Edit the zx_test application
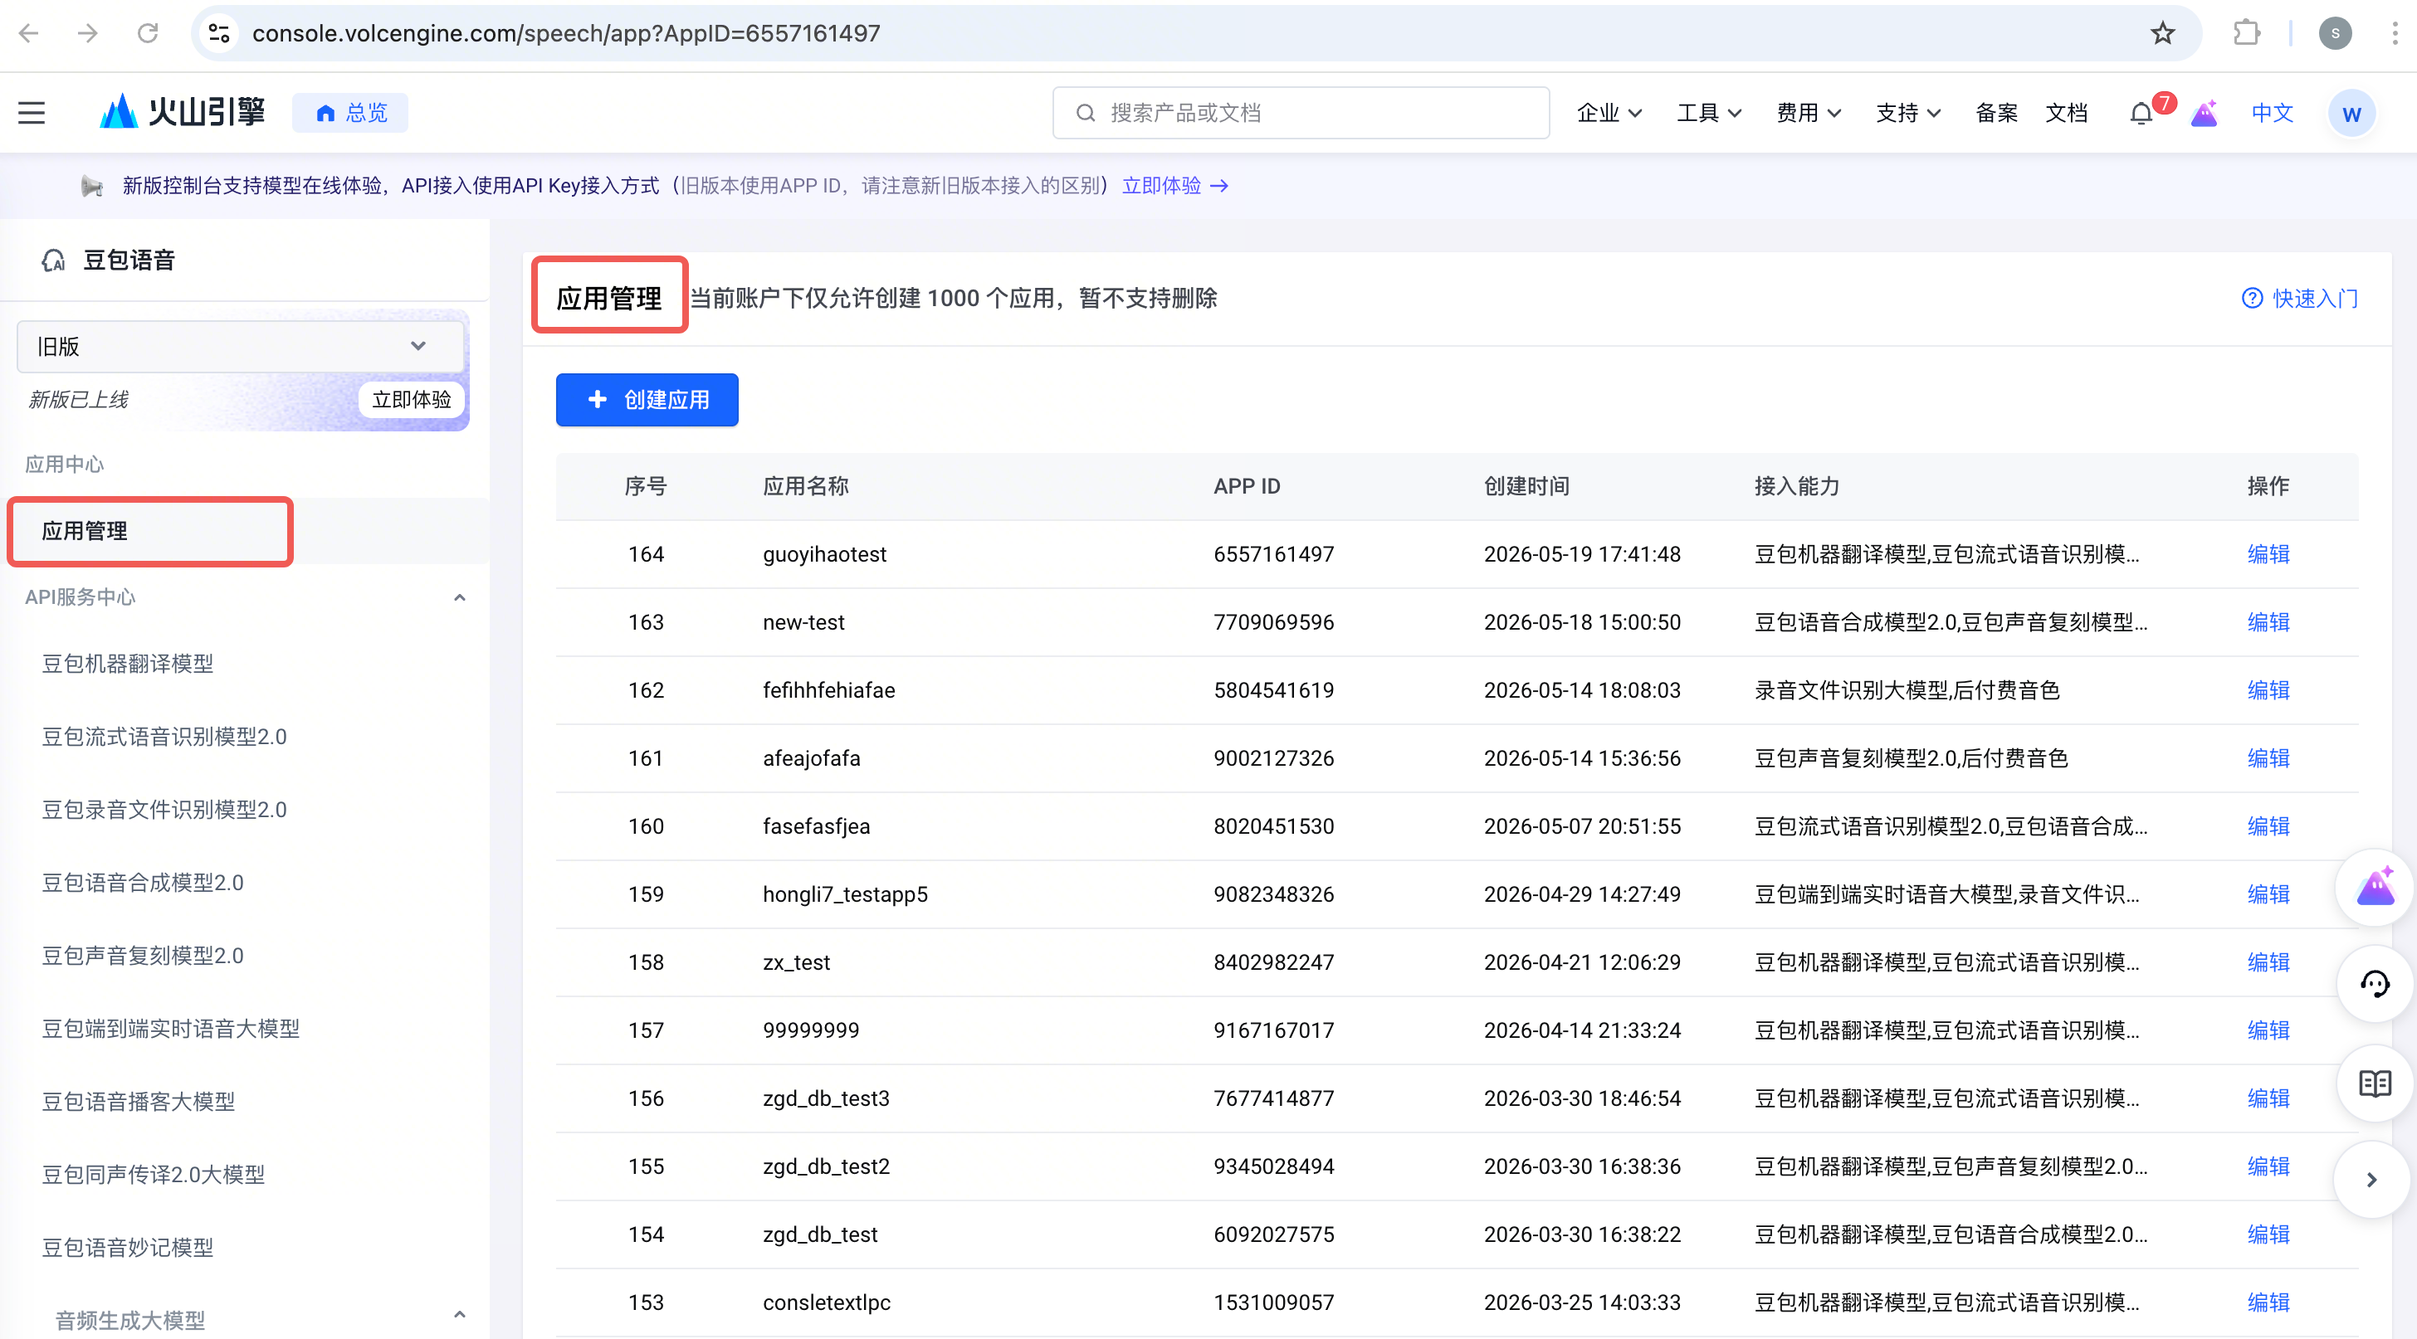 [x=2268, y=962]
